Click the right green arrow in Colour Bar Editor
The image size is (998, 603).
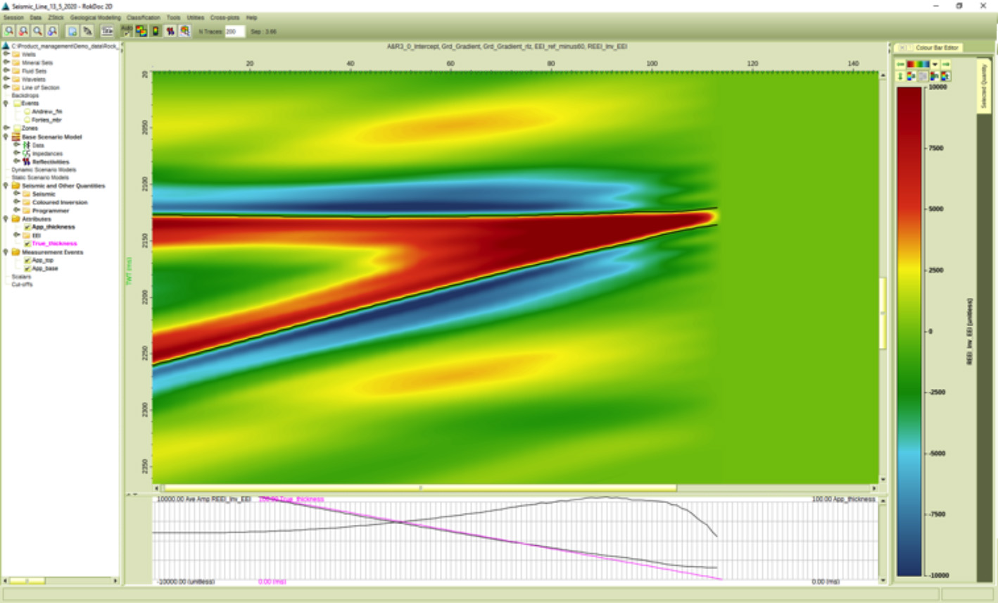[x=946, y=64]
